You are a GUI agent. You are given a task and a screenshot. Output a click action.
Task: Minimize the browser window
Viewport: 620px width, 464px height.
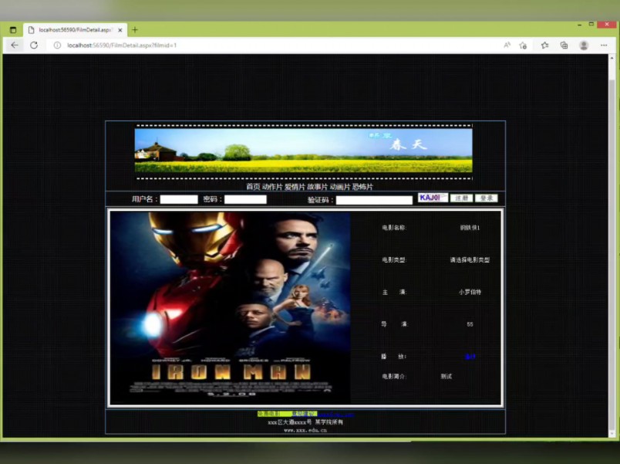tap(579, 25)
